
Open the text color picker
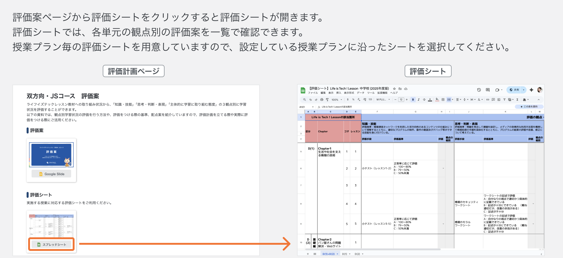coord(430,99)
